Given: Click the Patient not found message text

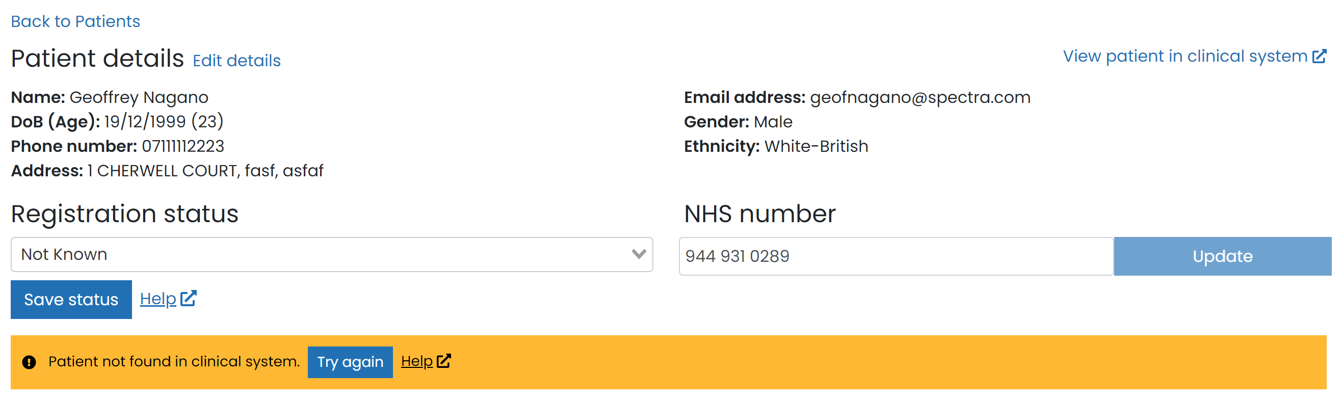Looking at the screenshot, I should coord(174,361).
